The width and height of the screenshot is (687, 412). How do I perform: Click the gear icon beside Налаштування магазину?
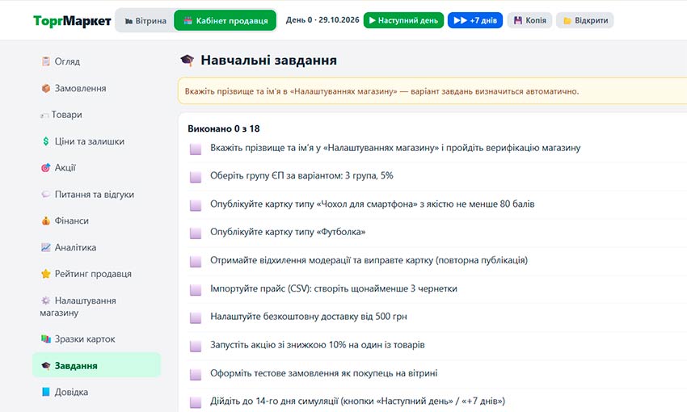click(x=45, y=301)
